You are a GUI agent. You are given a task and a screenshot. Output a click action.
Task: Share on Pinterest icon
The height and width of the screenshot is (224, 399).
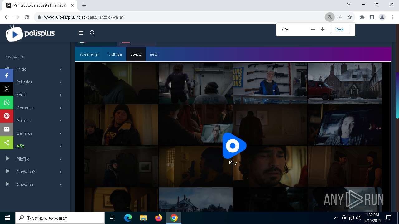click(x=7, y=116)
